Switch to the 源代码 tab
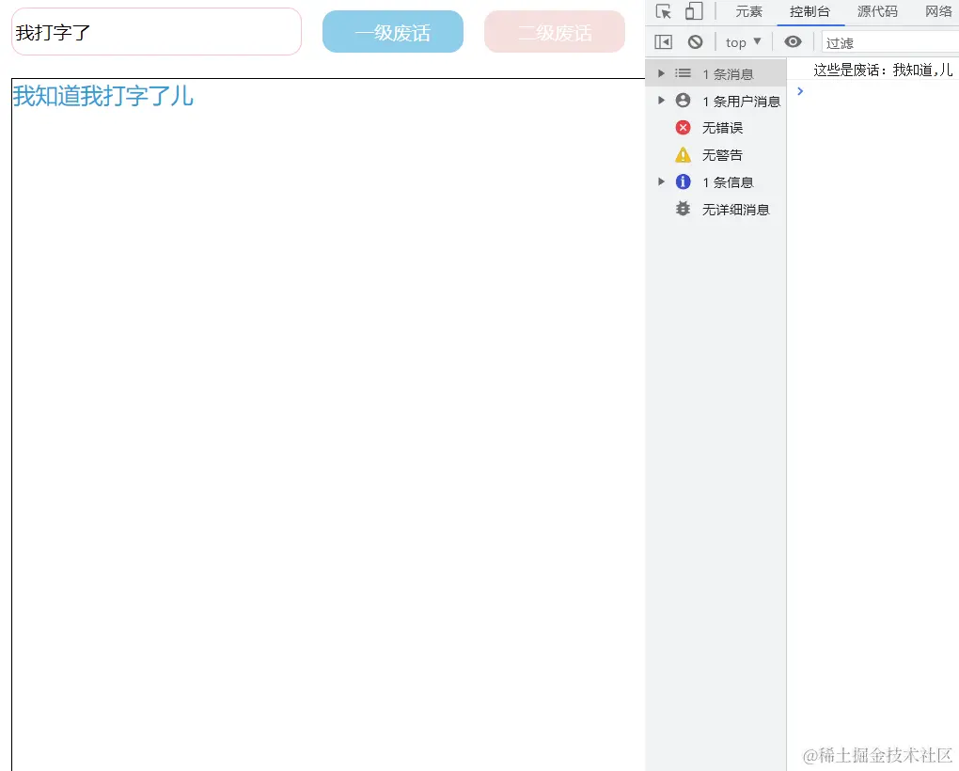 (x=877, y=11)
